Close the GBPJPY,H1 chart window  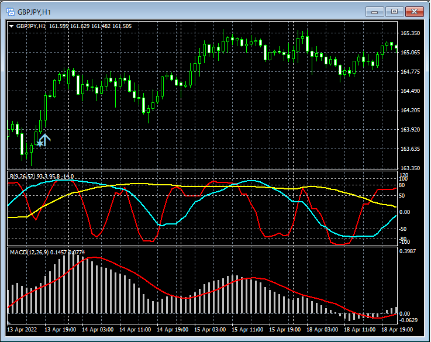[415, 11]
